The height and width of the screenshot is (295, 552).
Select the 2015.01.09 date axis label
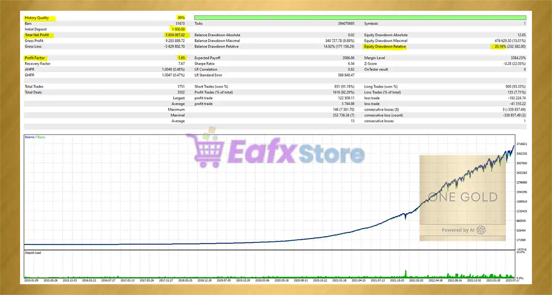31,280
